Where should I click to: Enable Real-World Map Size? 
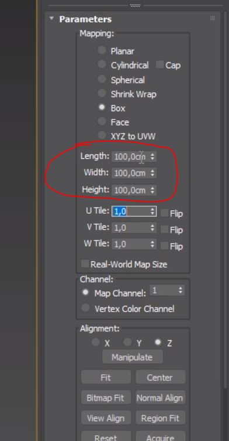tap(85, 264)
